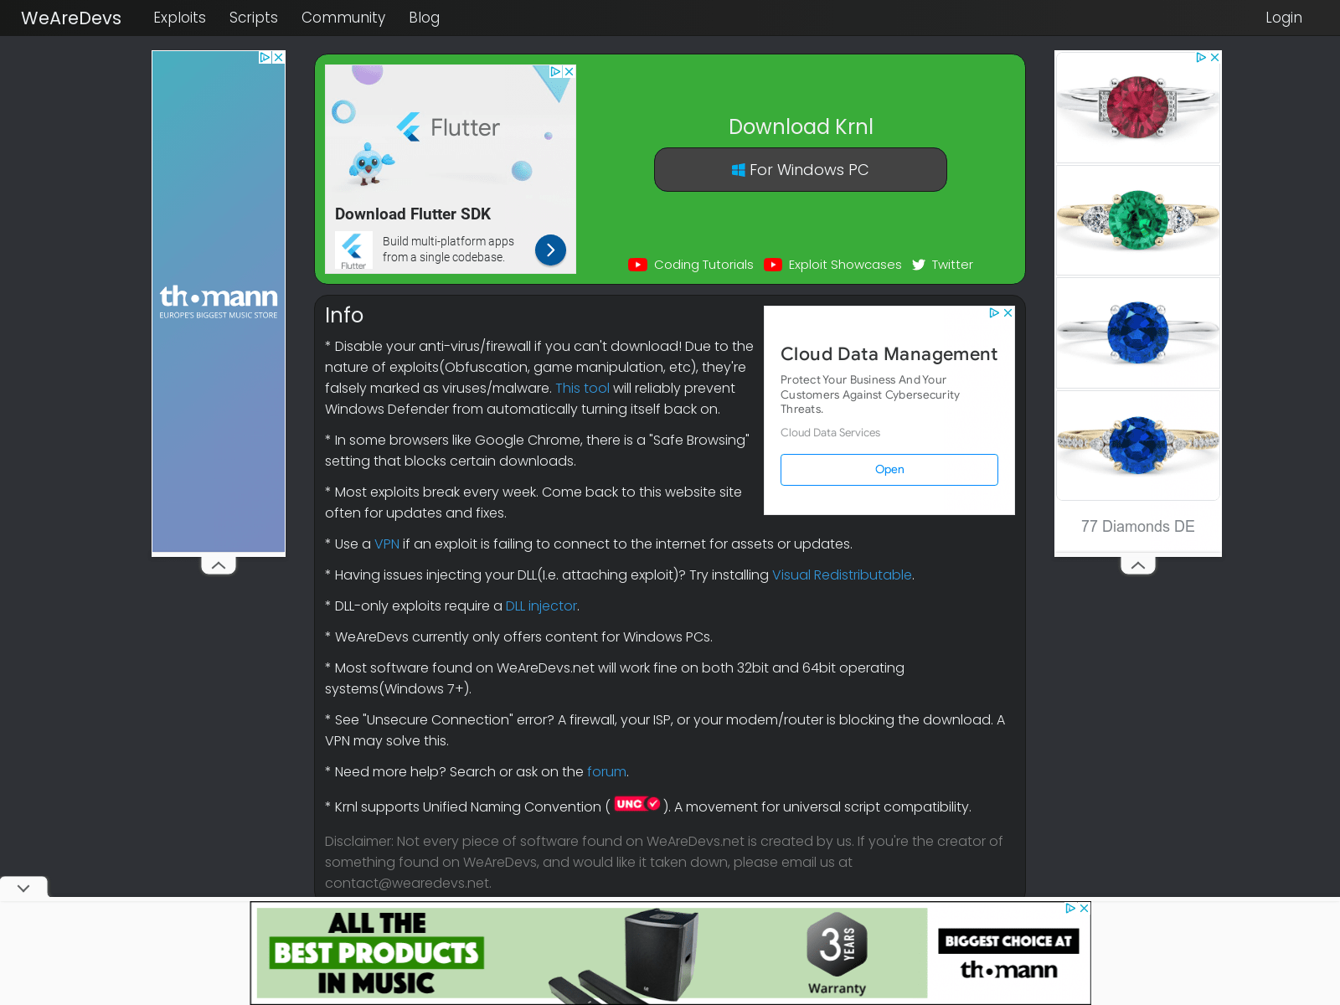Viewport: 1340px width, 1005px height.
Task: Click the Windows logo on download button
Action: tap(738, 170)
